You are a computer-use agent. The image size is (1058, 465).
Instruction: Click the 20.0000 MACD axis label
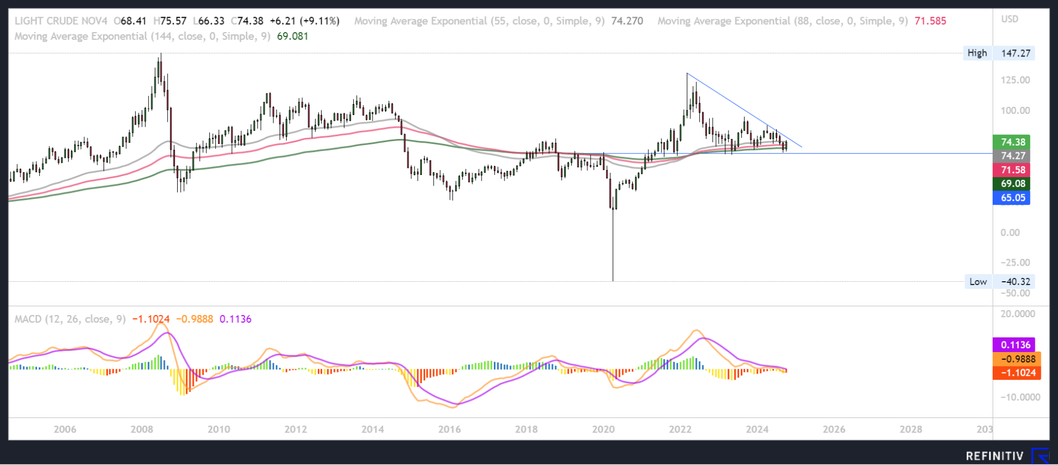pyautogui.click(x=1018, y=313)
